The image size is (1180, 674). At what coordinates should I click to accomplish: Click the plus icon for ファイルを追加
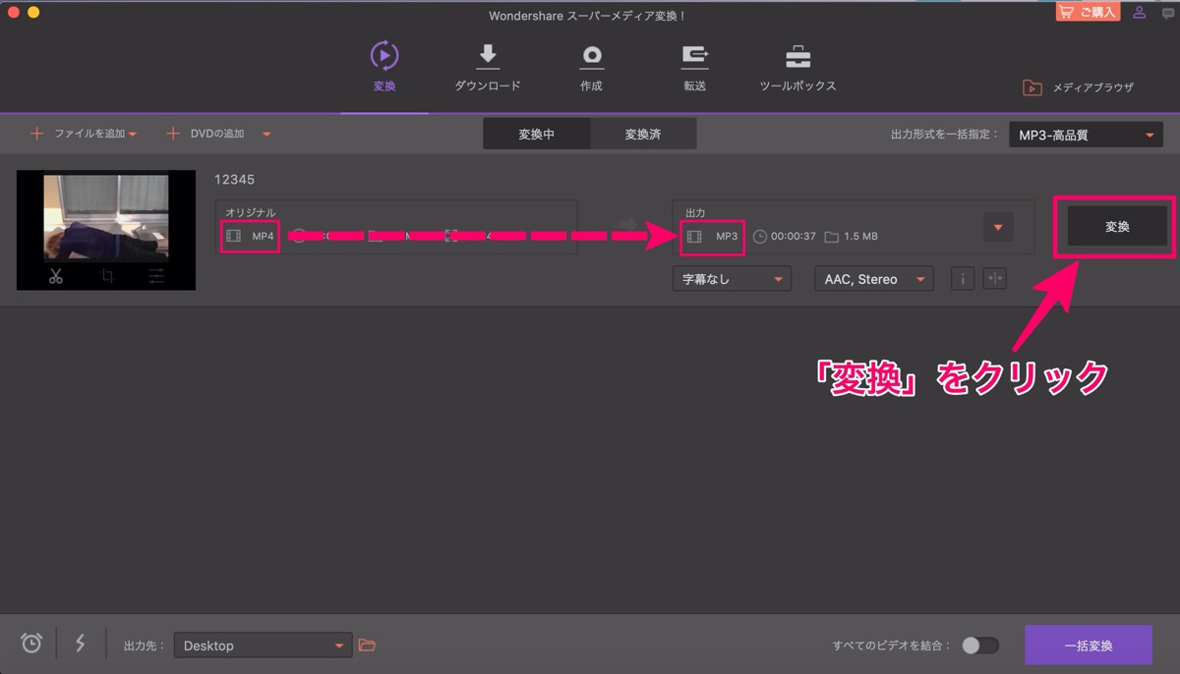[x=37, y=134]
